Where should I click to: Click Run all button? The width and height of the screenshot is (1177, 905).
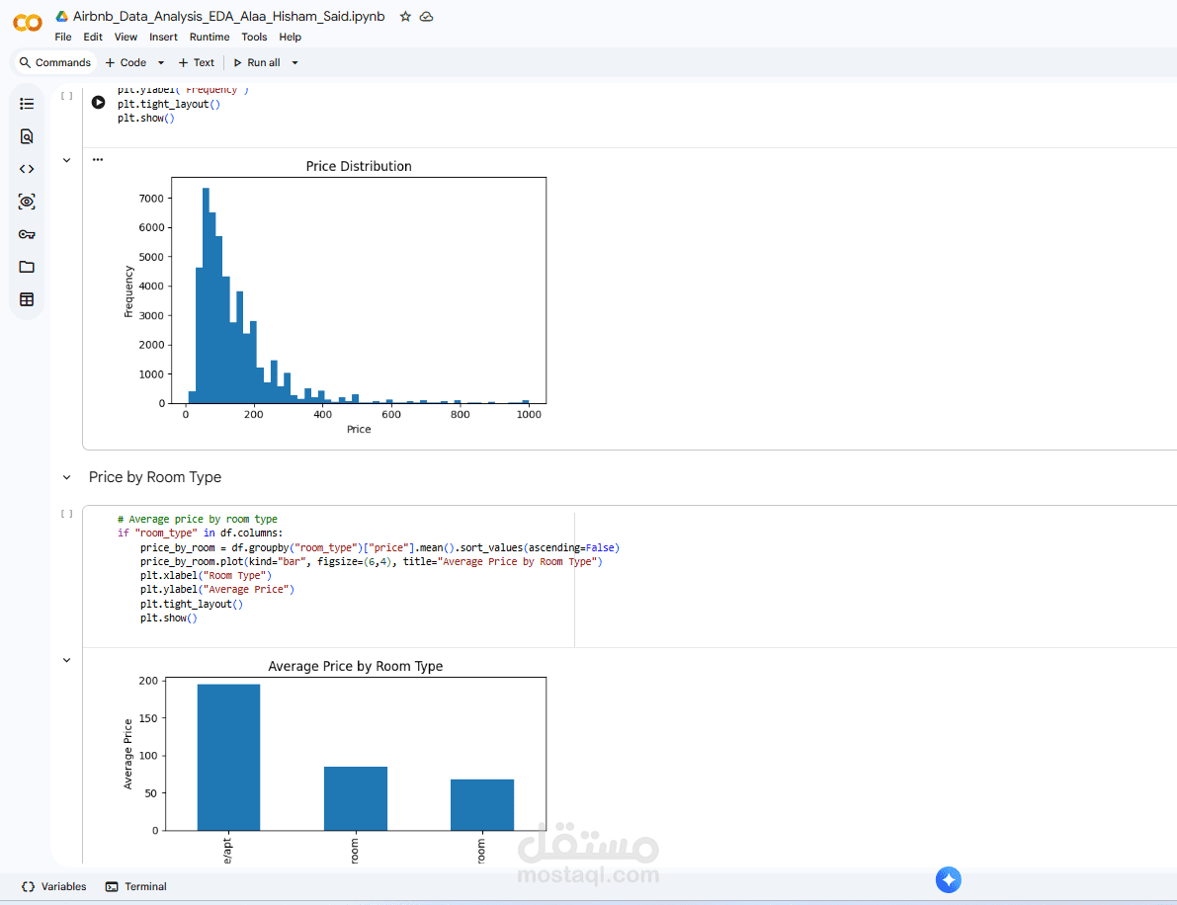[x=257, y=62]
